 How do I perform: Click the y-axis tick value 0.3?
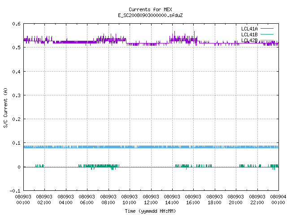[x=16, y=95]
